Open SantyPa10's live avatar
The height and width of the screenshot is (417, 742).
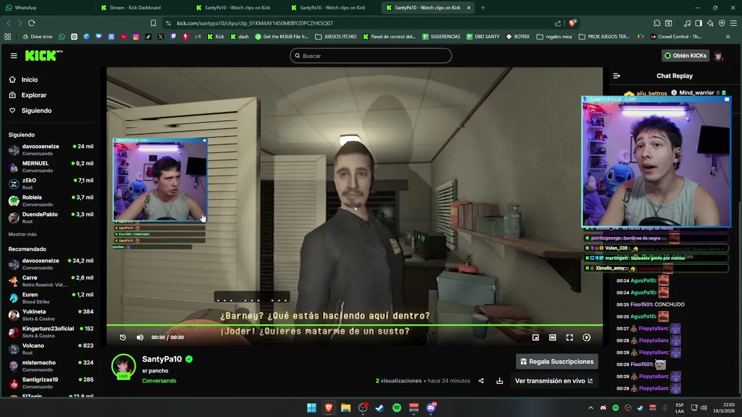123,367
